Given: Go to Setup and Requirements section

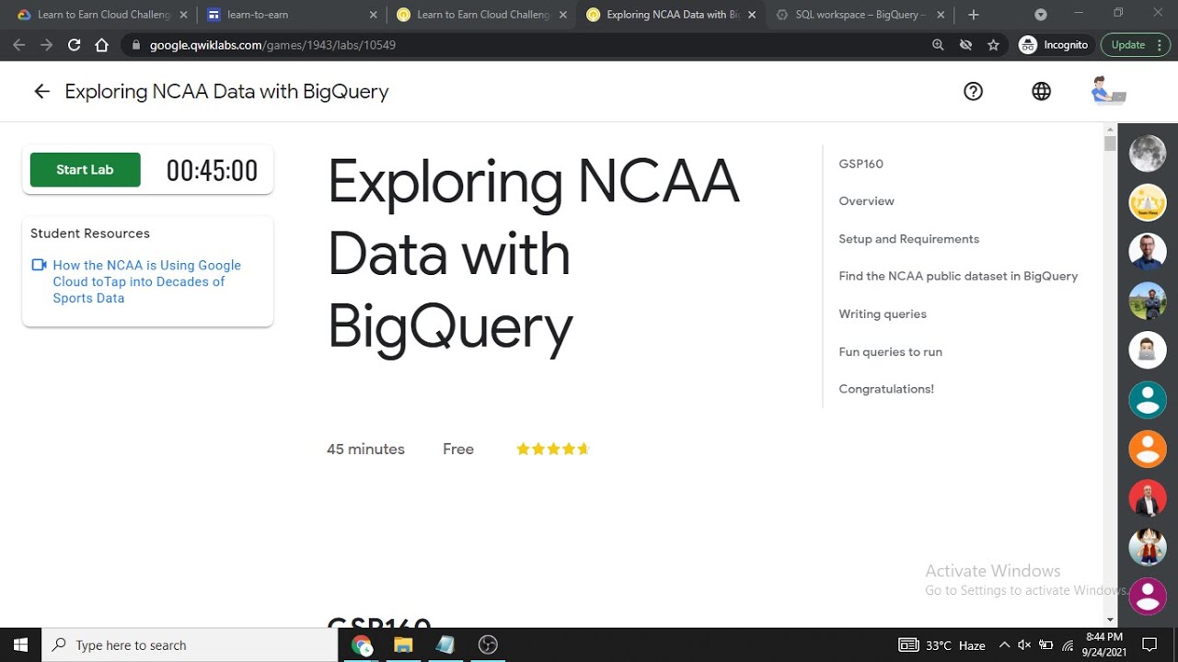Looking at the screenshot, I should pyautogui.click(x=908, y=239).
